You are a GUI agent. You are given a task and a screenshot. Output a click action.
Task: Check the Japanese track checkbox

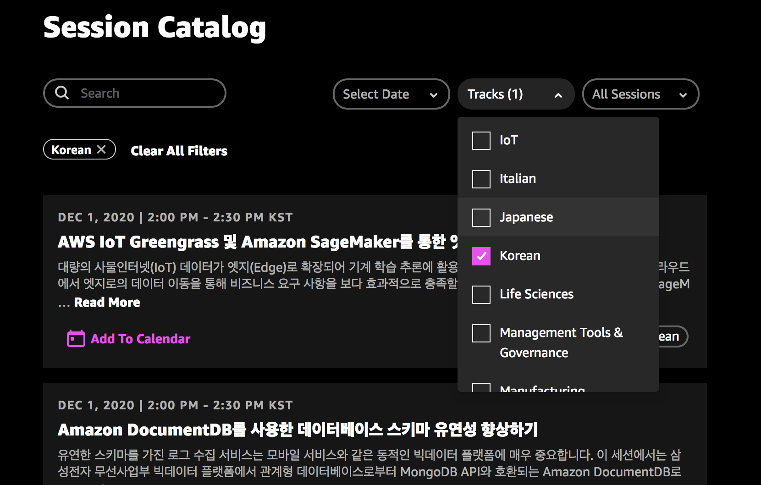(481, 217)
